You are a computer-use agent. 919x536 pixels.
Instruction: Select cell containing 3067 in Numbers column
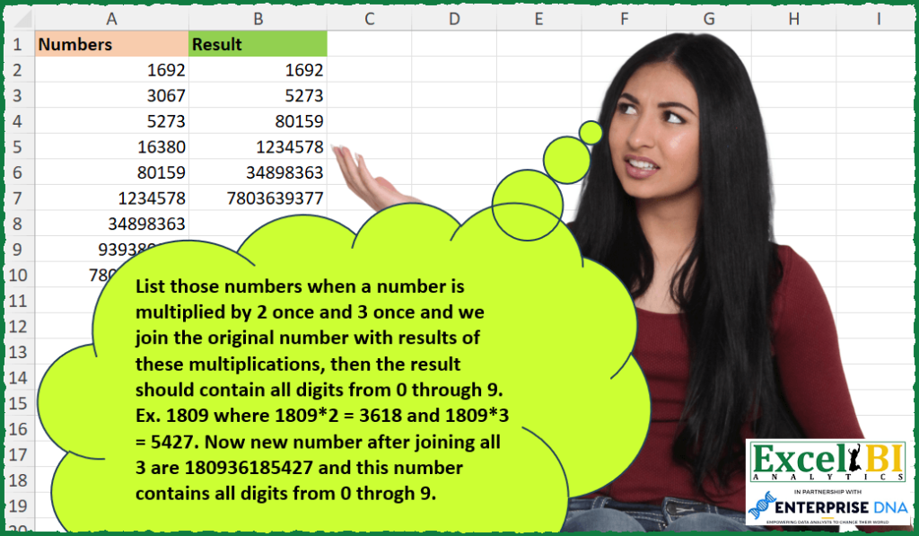[x=111, y=96]
